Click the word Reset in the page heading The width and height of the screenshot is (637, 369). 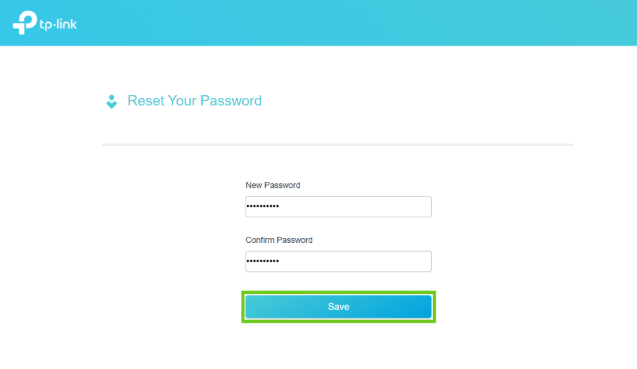click(146, 101)
